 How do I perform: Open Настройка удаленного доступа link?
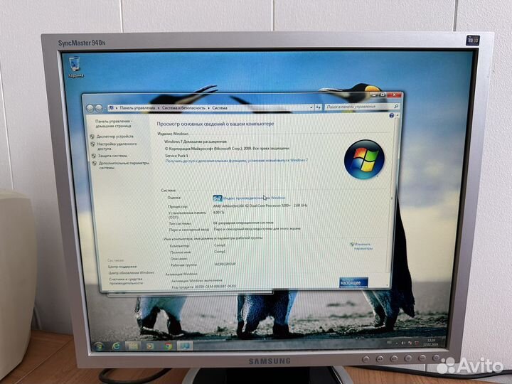point(117,146)
